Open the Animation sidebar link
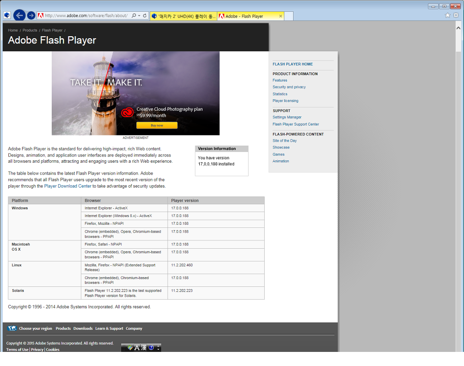This screenshot has width=464, height=366. (280, 161)
